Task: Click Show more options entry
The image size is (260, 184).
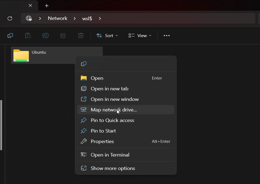Action: (x=113, y=168)
